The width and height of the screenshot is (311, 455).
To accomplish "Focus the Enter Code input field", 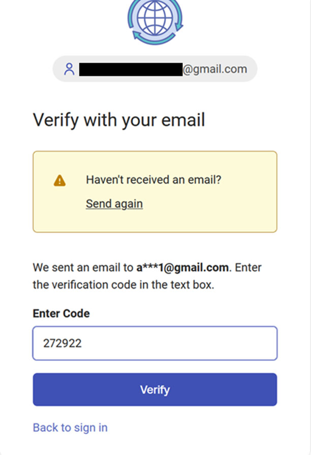I will pyautogui.click(x=155, y=343).
